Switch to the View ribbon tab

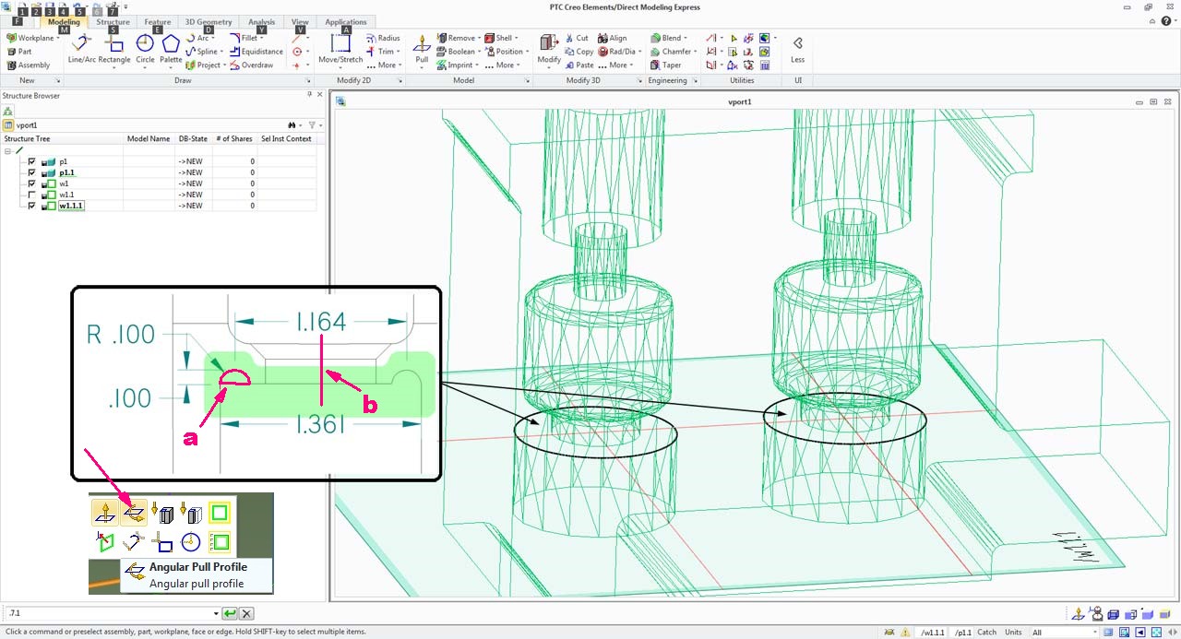click(300, 21)
